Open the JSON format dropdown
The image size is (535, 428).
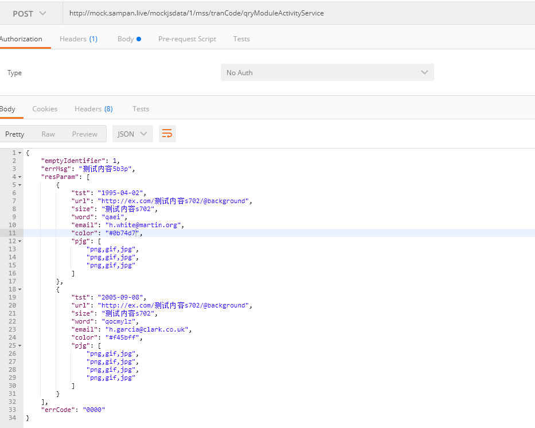(x=132, y=134)
